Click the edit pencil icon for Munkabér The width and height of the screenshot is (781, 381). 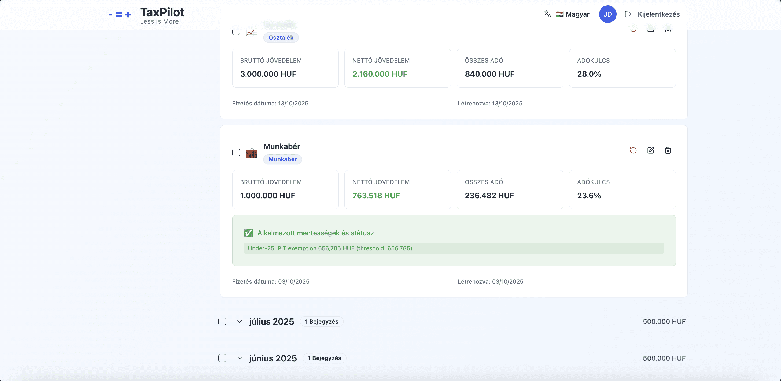pyautogui.click(x=651, y=151)
